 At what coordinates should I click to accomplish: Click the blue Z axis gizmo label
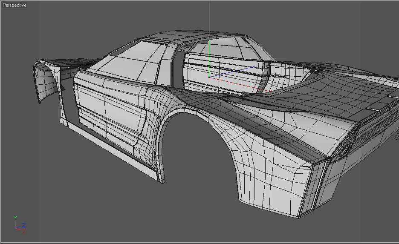[x=24, y=225]
